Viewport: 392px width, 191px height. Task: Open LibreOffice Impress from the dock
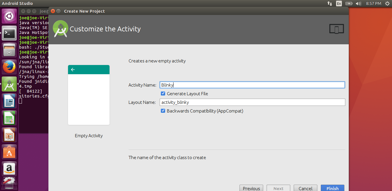[9, 135]
